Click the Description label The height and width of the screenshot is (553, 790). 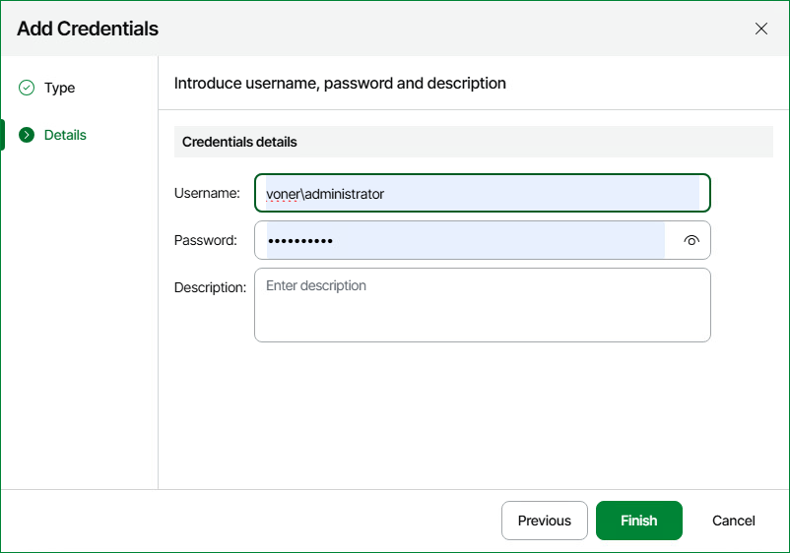[210, 287]
